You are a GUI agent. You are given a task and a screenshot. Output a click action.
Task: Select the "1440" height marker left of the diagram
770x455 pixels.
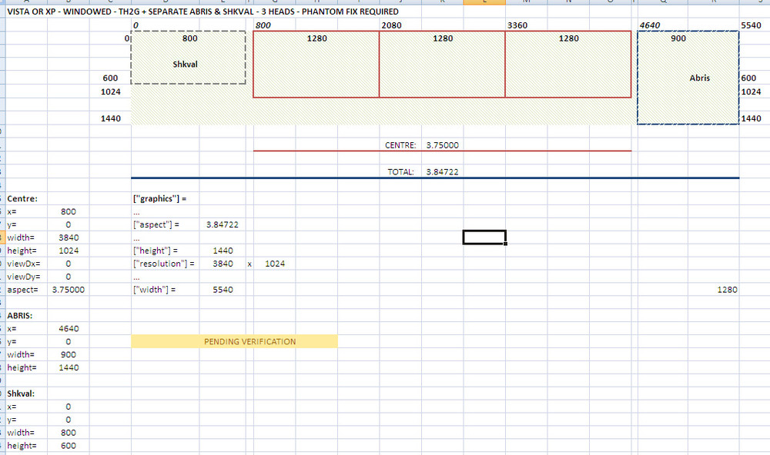(110, 118)
